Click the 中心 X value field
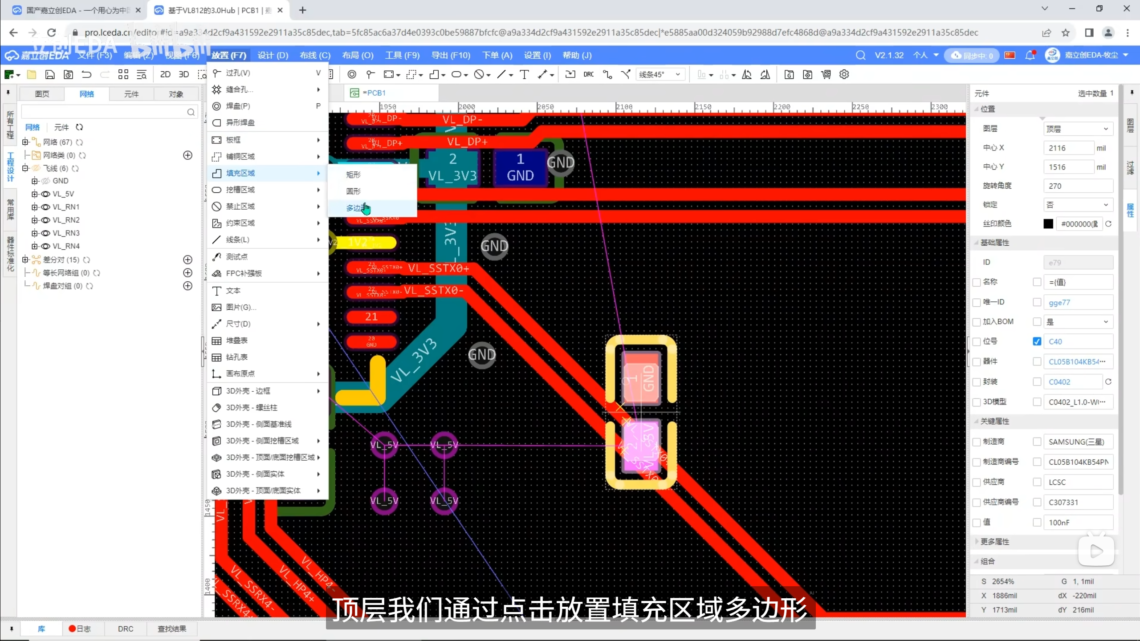The width and height of the screenshot is (1140, 641). [1068, 148]
